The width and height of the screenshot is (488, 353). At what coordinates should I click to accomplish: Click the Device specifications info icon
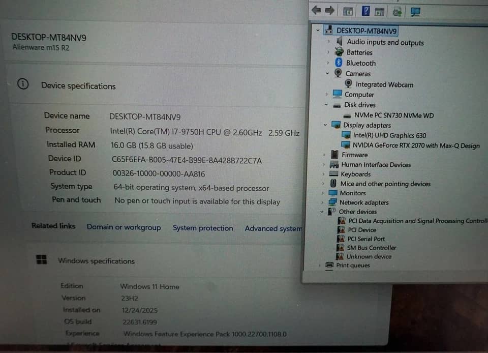(x=23, y=84)
